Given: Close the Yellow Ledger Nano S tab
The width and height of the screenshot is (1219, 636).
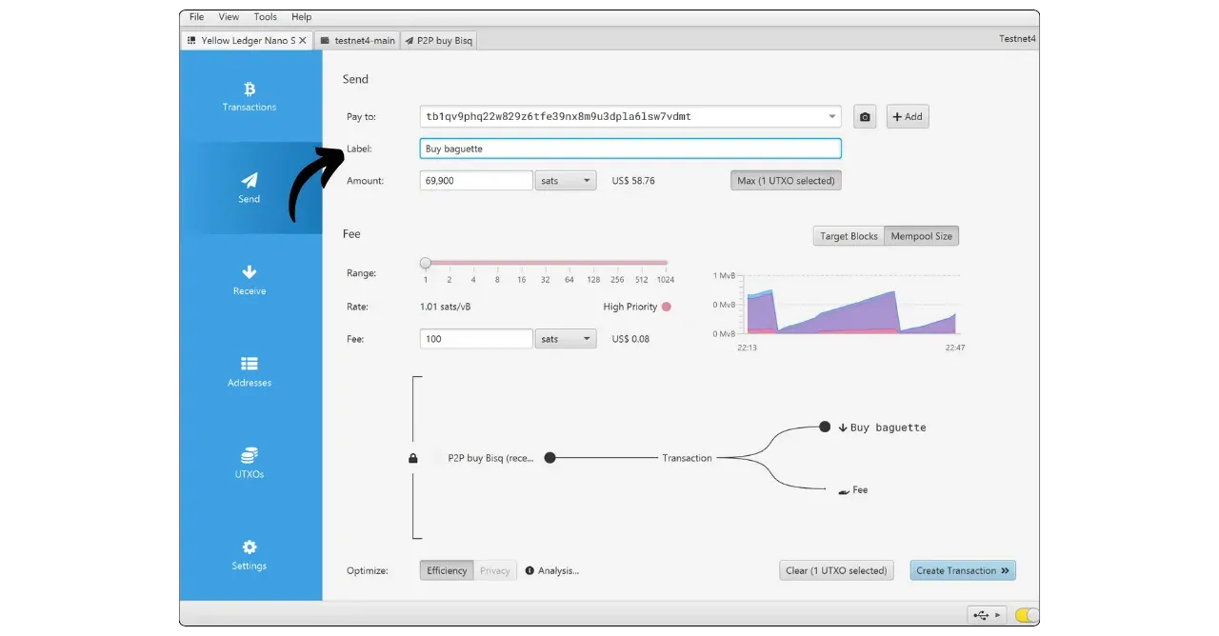Looking at the screenshot, I should pos(303,41).
